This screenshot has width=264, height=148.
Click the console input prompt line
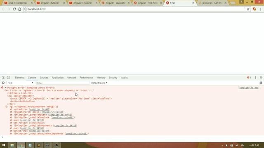pos(132,137)
